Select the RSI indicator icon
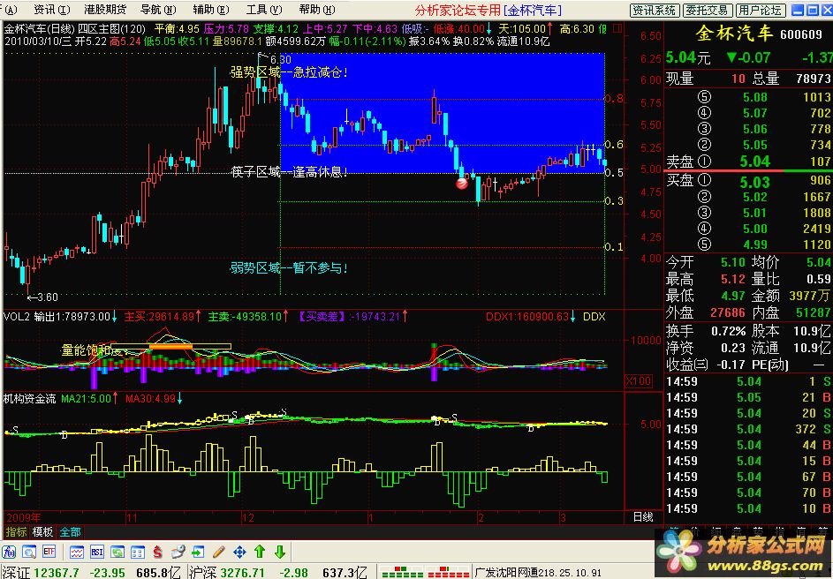Image resolution: width=833 pixels, height=579 pixels. tap(97, 552)
